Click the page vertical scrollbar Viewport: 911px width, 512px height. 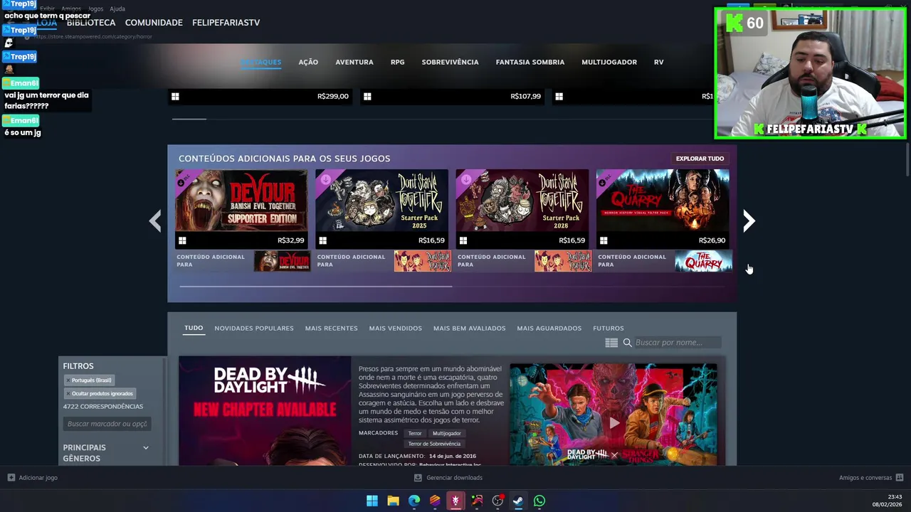click(908, 160)
